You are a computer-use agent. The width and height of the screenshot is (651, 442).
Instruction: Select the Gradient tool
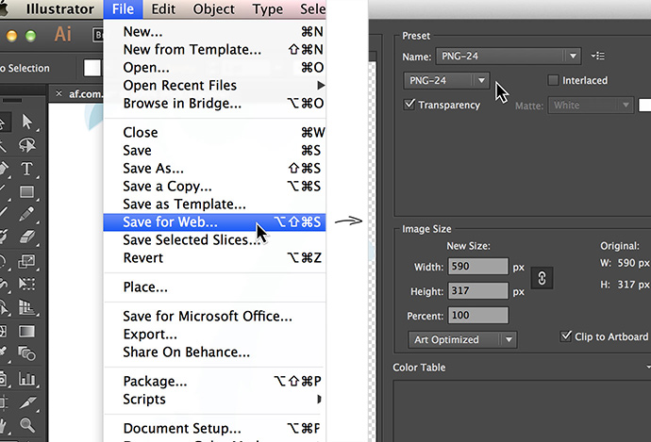(27, 332)
